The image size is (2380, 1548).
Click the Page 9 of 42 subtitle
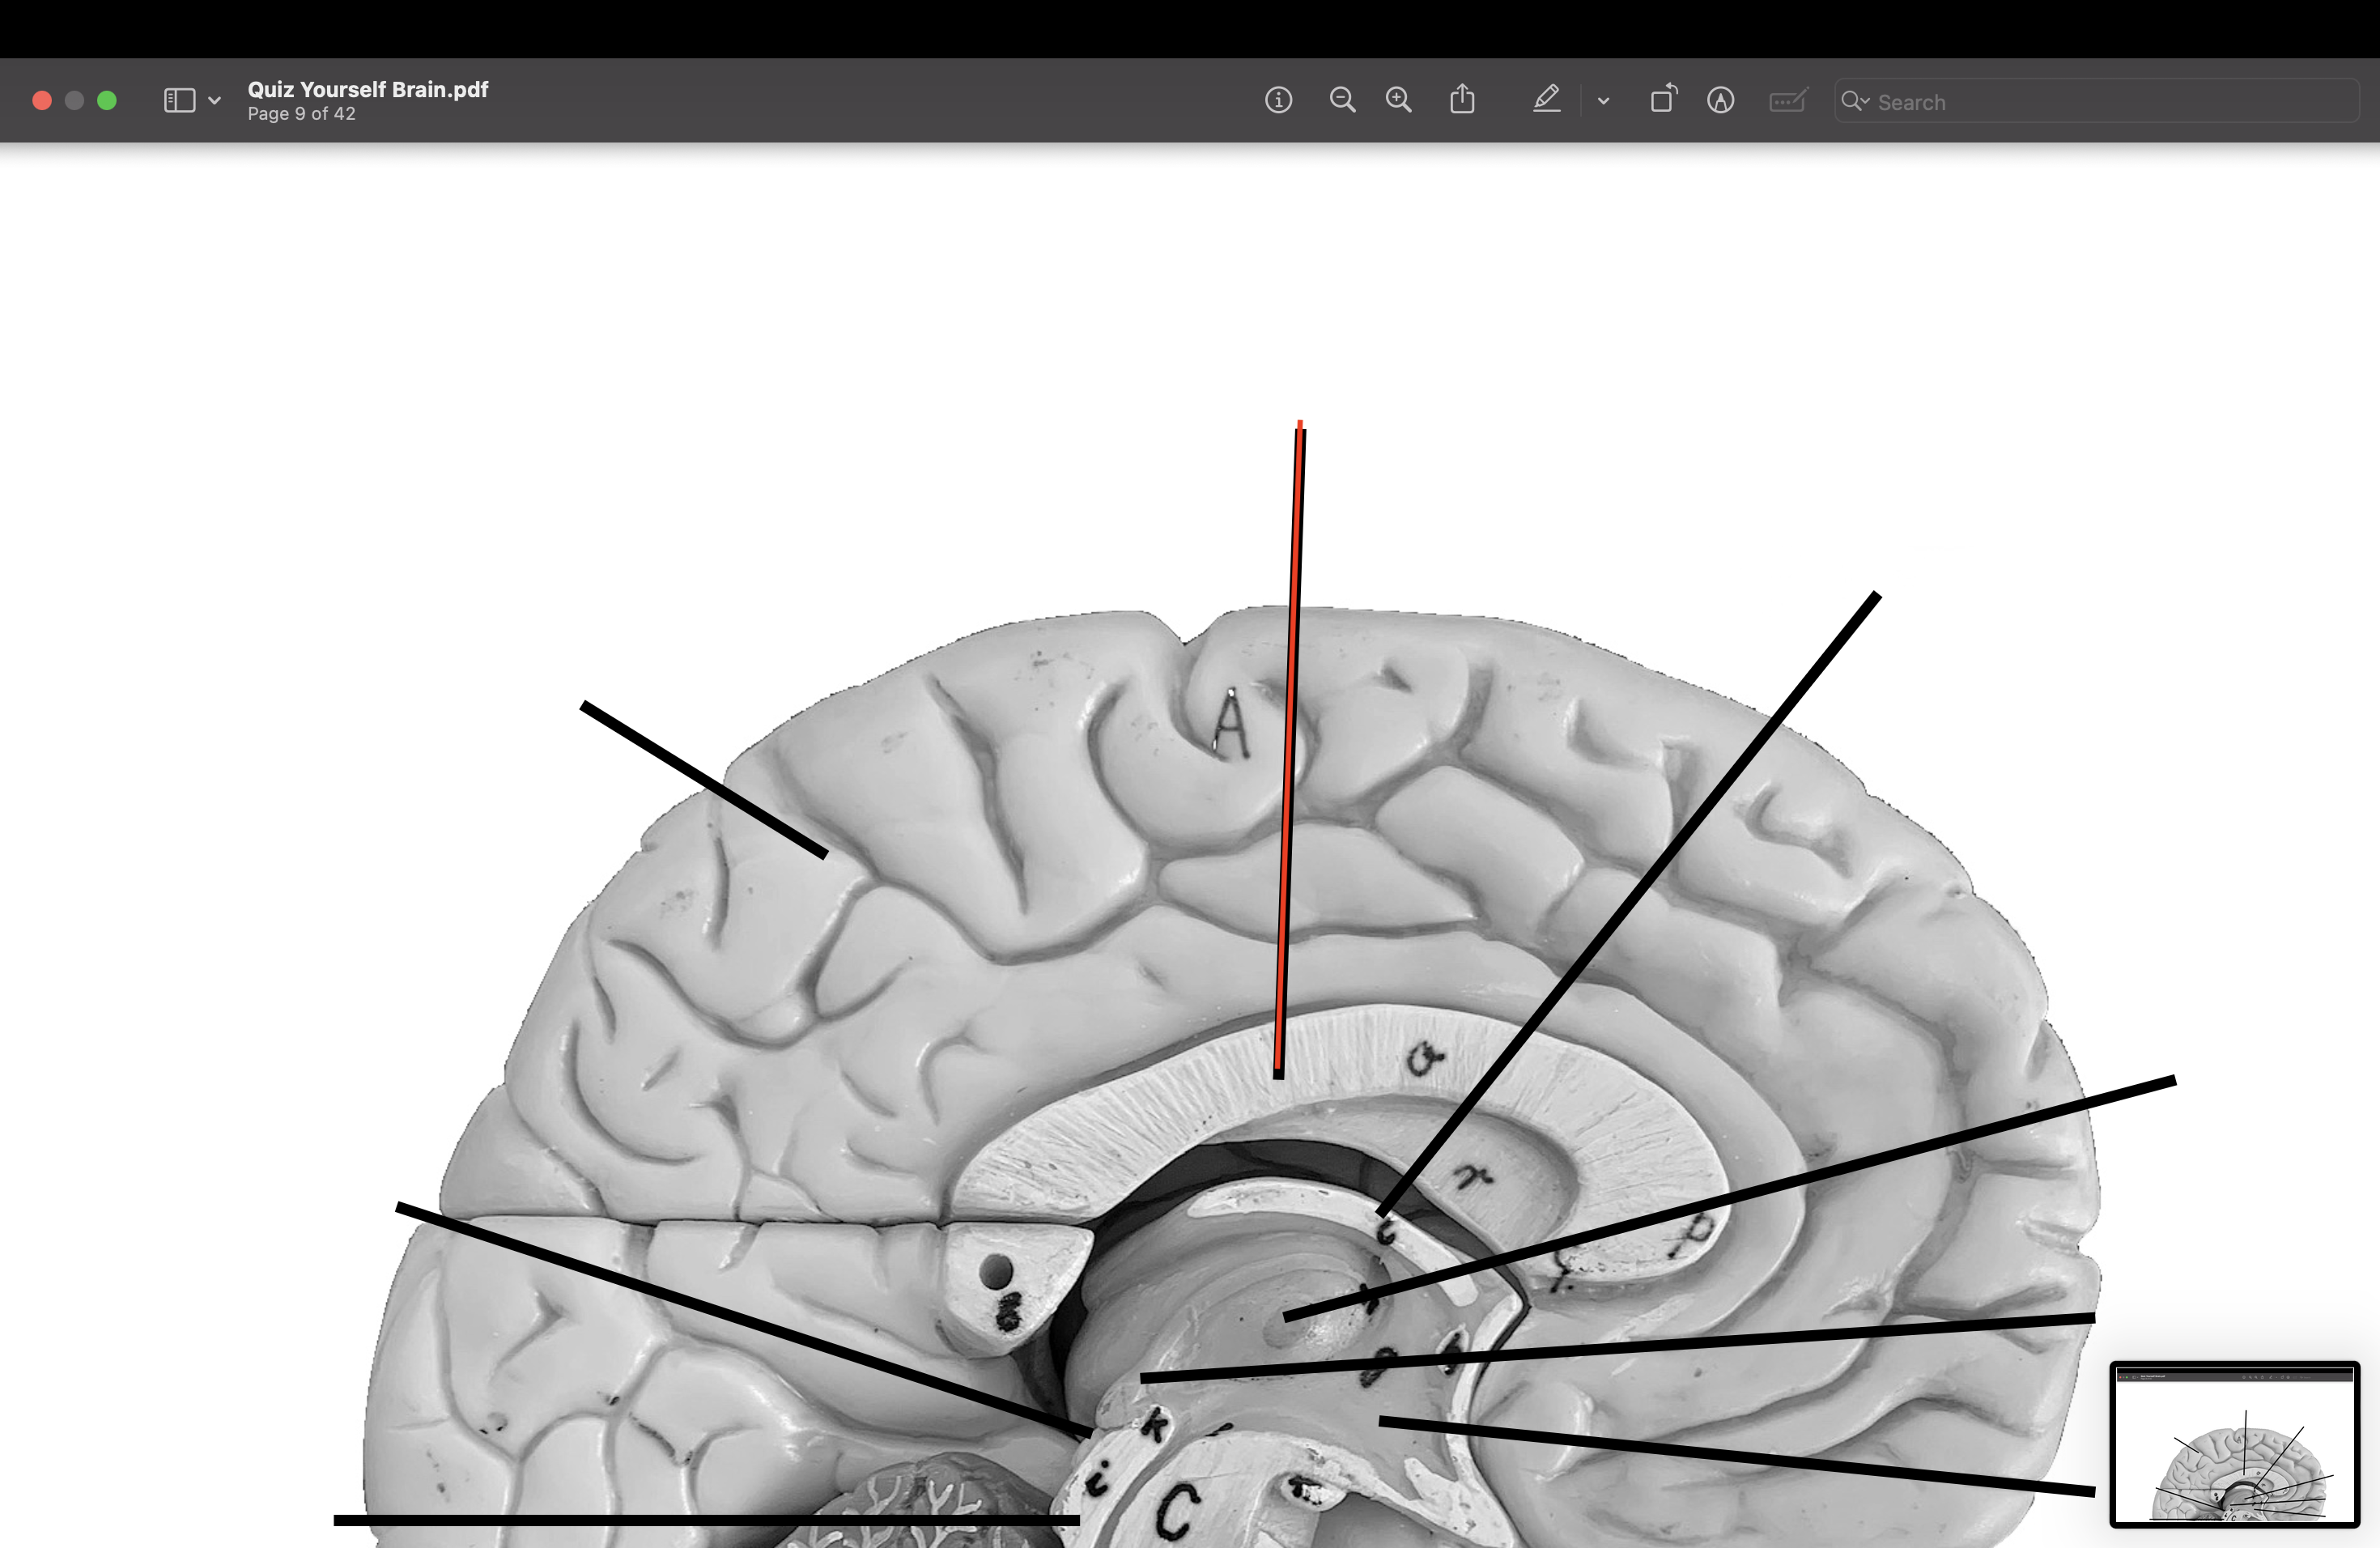(302, 114)
